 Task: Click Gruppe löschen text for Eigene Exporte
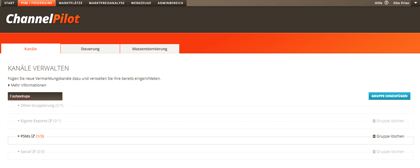point(390,121)
